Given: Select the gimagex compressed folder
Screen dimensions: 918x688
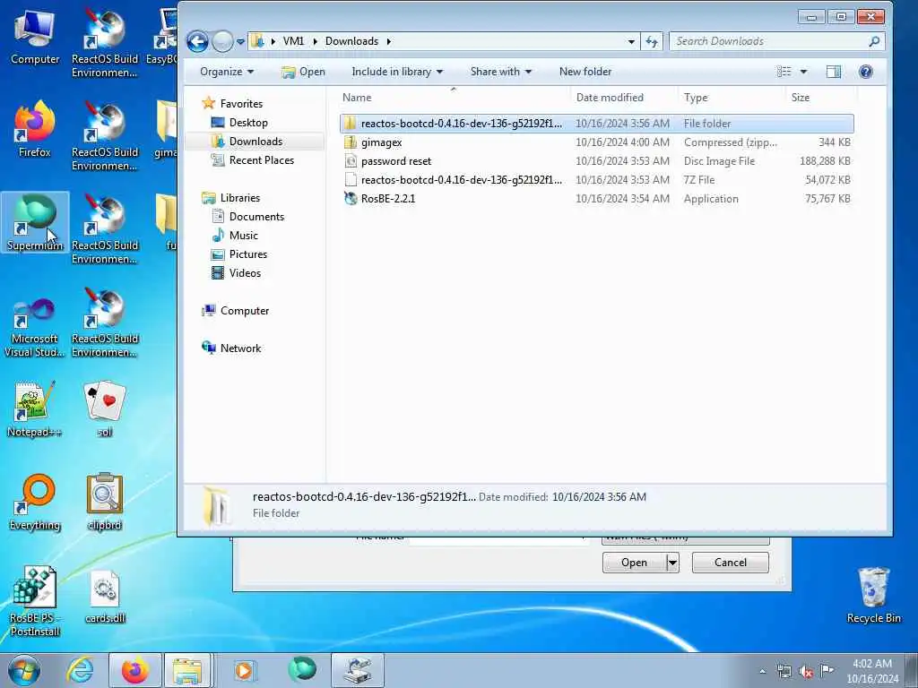Looking at the screenshot, I should click(596, 142).
